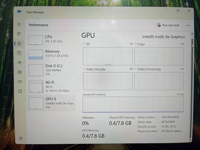
Task: Click the Run new task icon
Action: (x=159, y=25)
